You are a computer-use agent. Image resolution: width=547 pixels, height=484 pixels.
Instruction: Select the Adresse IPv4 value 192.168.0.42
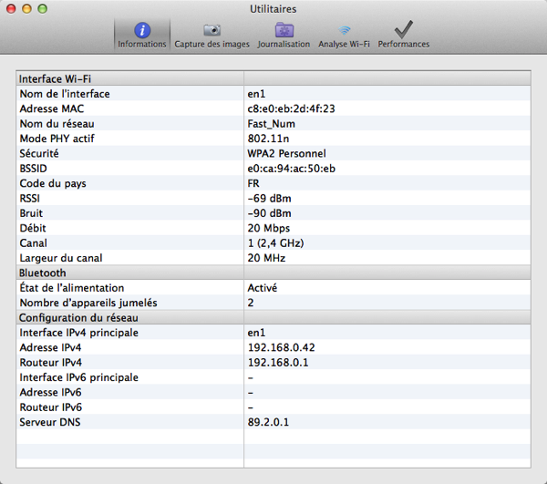click(280, 347)
